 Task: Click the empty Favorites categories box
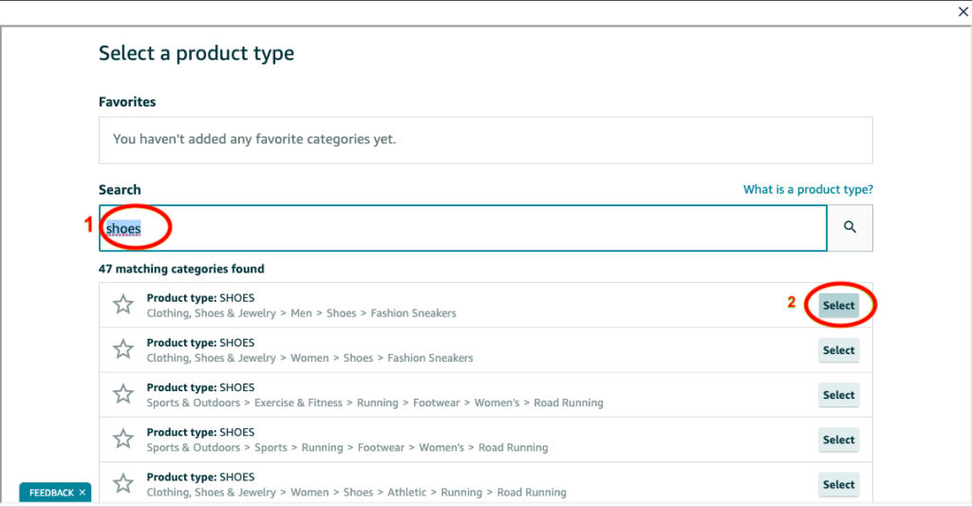[x=485, y=140]
